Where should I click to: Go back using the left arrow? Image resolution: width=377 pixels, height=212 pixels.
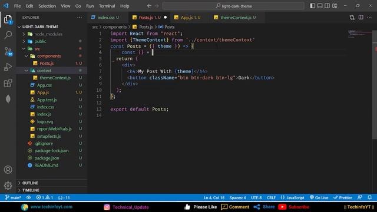(149, 6)
